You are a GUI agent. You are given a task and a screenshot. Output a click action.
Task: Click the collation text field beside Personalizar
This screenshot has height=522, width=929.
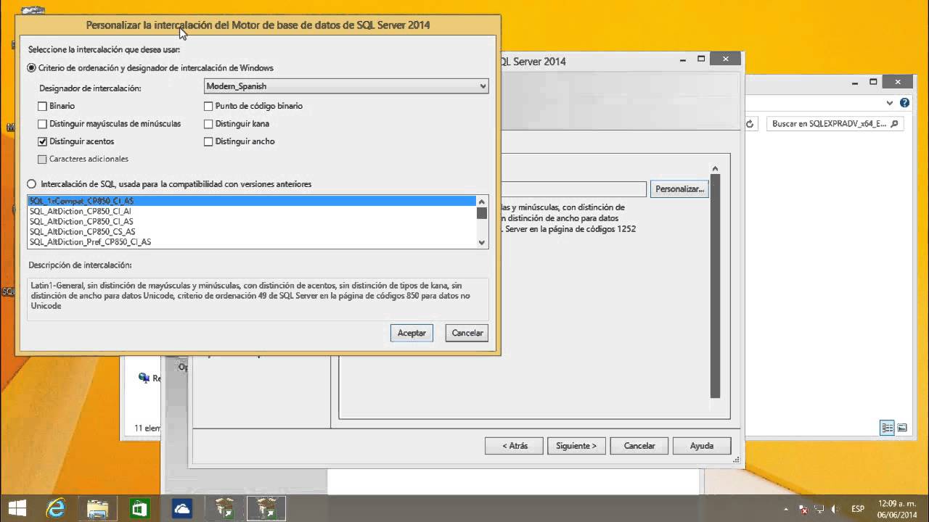click(573, 189)
